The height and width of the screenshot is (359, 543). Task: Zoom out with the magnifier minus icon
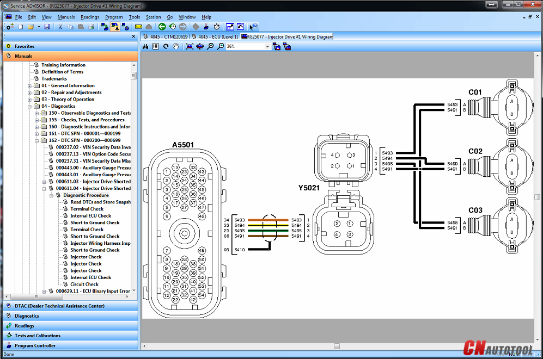(x=221, y=46)
